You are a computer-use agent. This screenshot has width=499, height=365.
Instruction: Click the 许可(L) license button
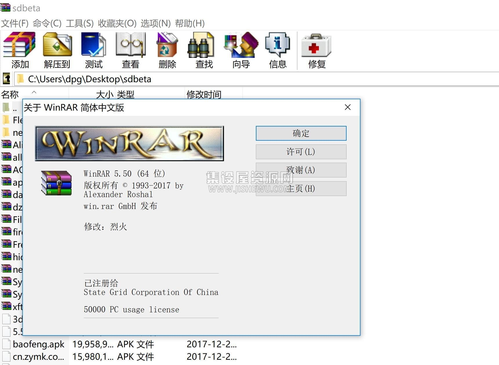coord(301,152)
